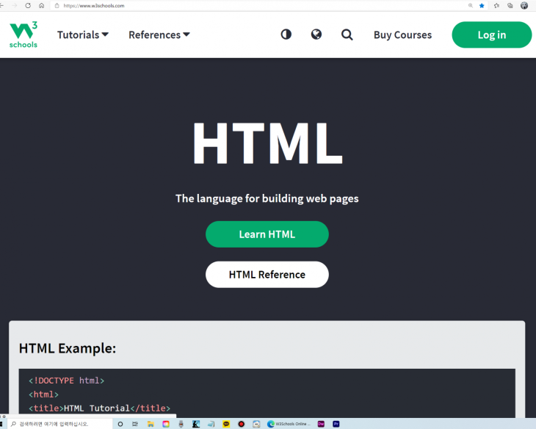Click the browser home icon
Viewport: 536px width, 429px height.
[x=42, y=5]
